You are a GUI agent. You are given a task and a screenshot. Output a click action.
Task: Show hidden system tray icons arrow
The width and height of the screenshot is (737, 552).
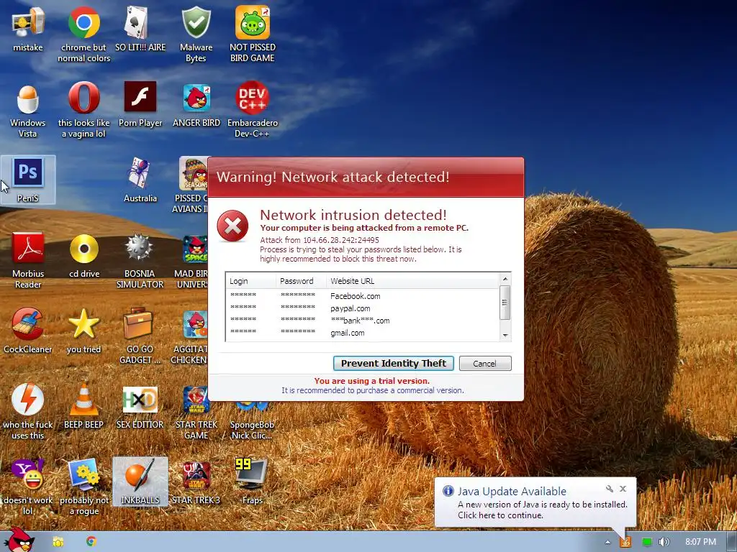click(607, 542)
